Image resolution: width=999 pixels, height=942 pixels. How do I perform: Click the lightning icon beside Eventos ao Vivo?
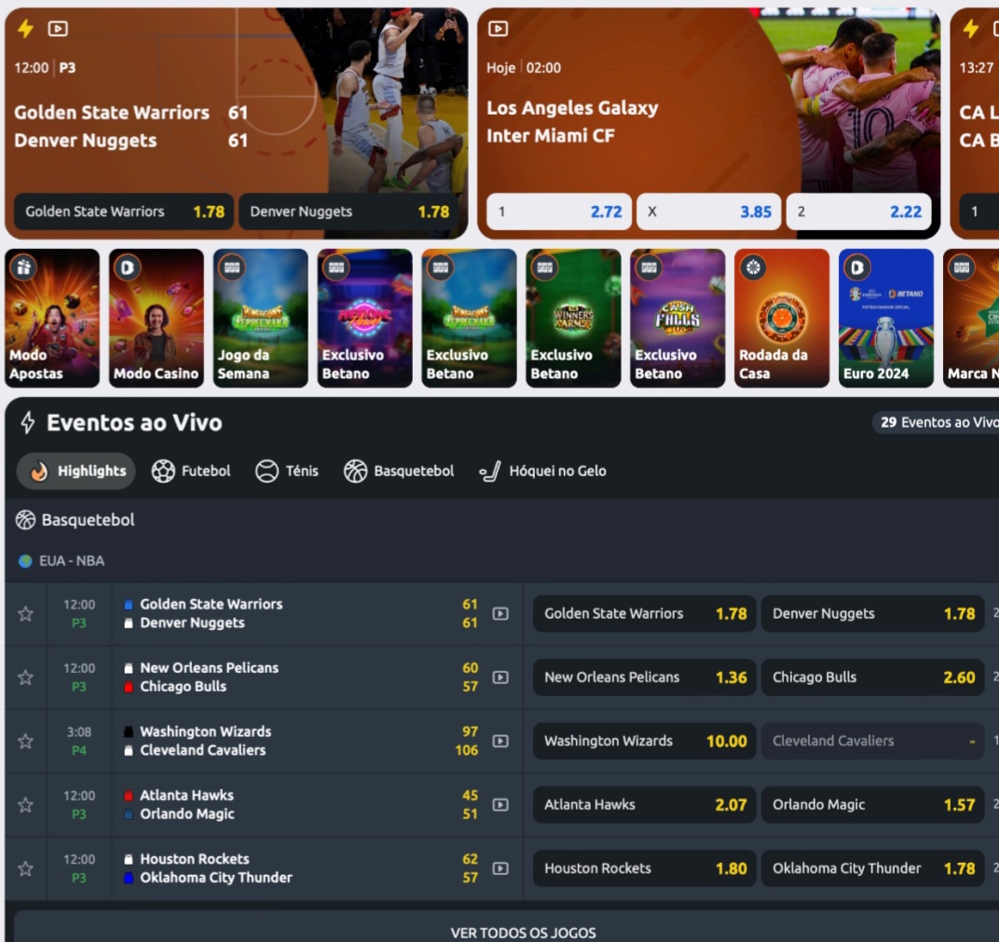coord(27,422)
